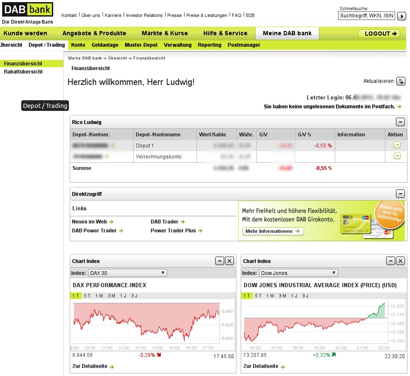Screen dimensions: 410x376
Task: Click the arrow icon beside DAB Trader
Action: (182, 222)
